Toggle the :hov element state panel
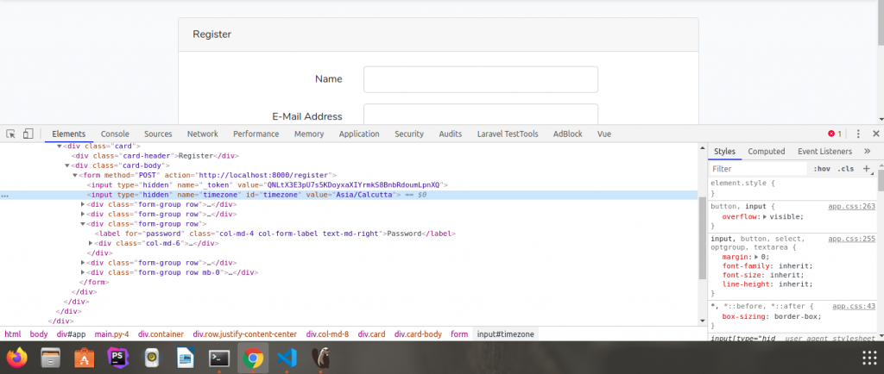This screenshot has width=884, height=374. (x=822, y=169)
